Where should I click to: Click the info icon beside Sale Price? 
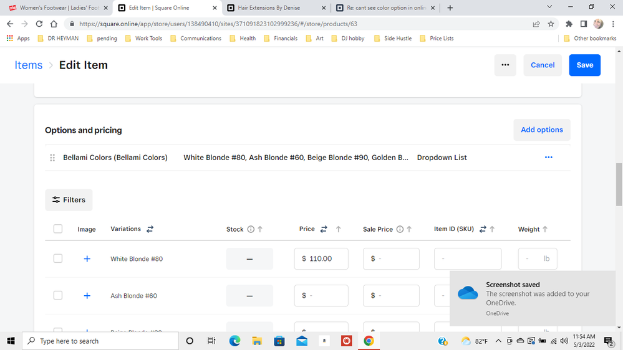point(400,229)
